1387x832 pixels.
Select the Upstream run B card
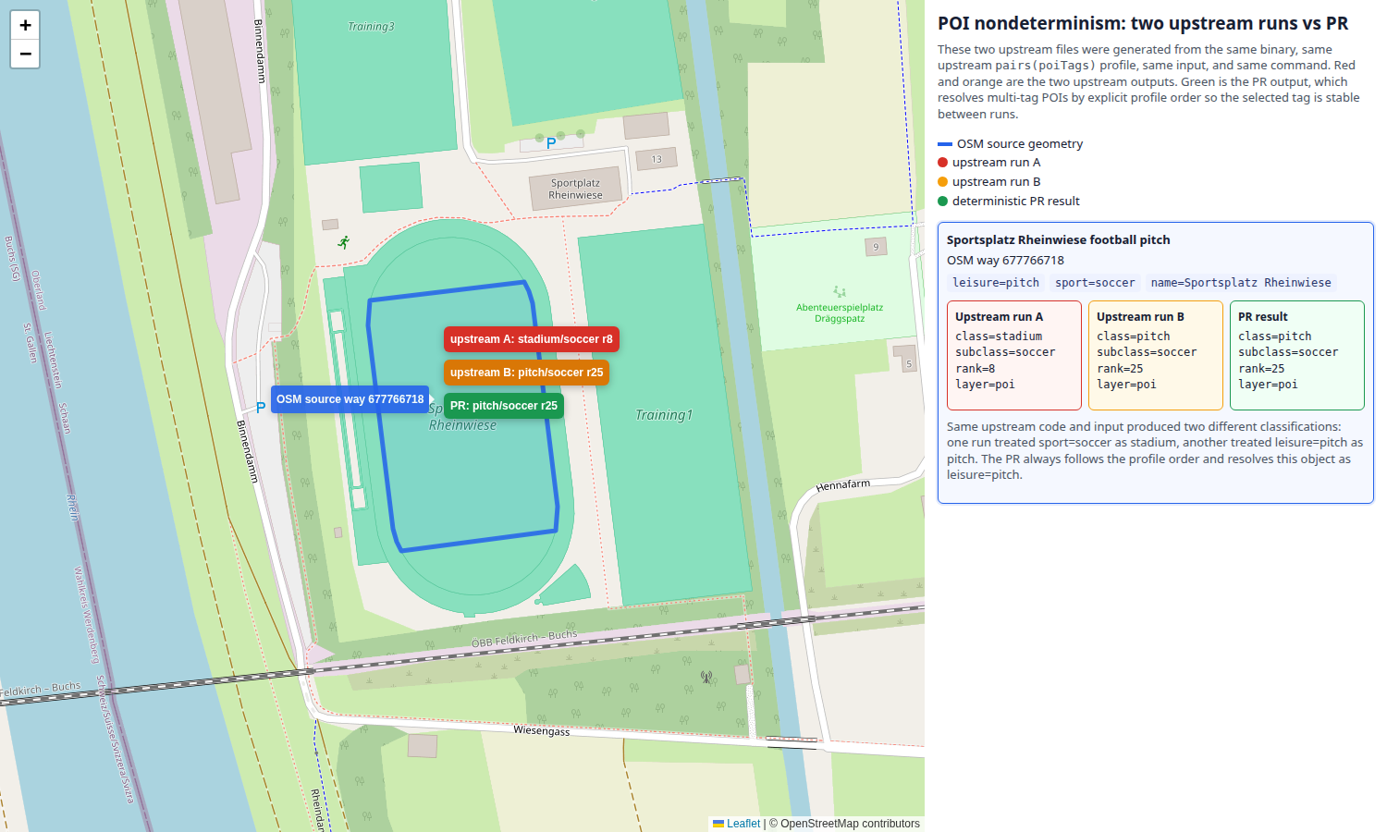(x=1156, y=355)
